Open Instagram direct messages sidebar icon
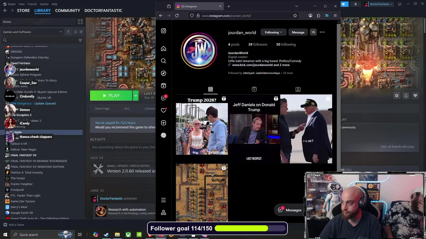This screenshot has width=426, height=239. point(163,98)
